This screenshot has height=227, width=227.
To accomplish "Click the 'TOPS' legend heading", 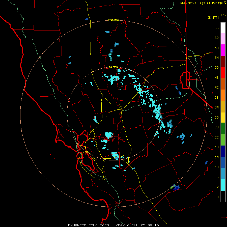I will pos(222,15).
